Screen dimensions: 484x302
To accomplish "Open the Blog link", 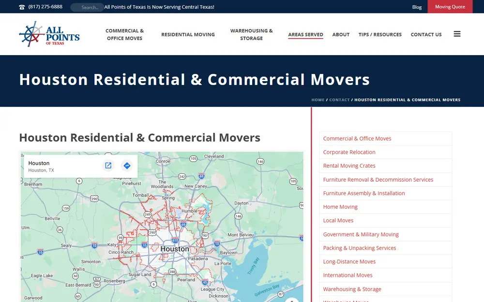I will point(417,7).
